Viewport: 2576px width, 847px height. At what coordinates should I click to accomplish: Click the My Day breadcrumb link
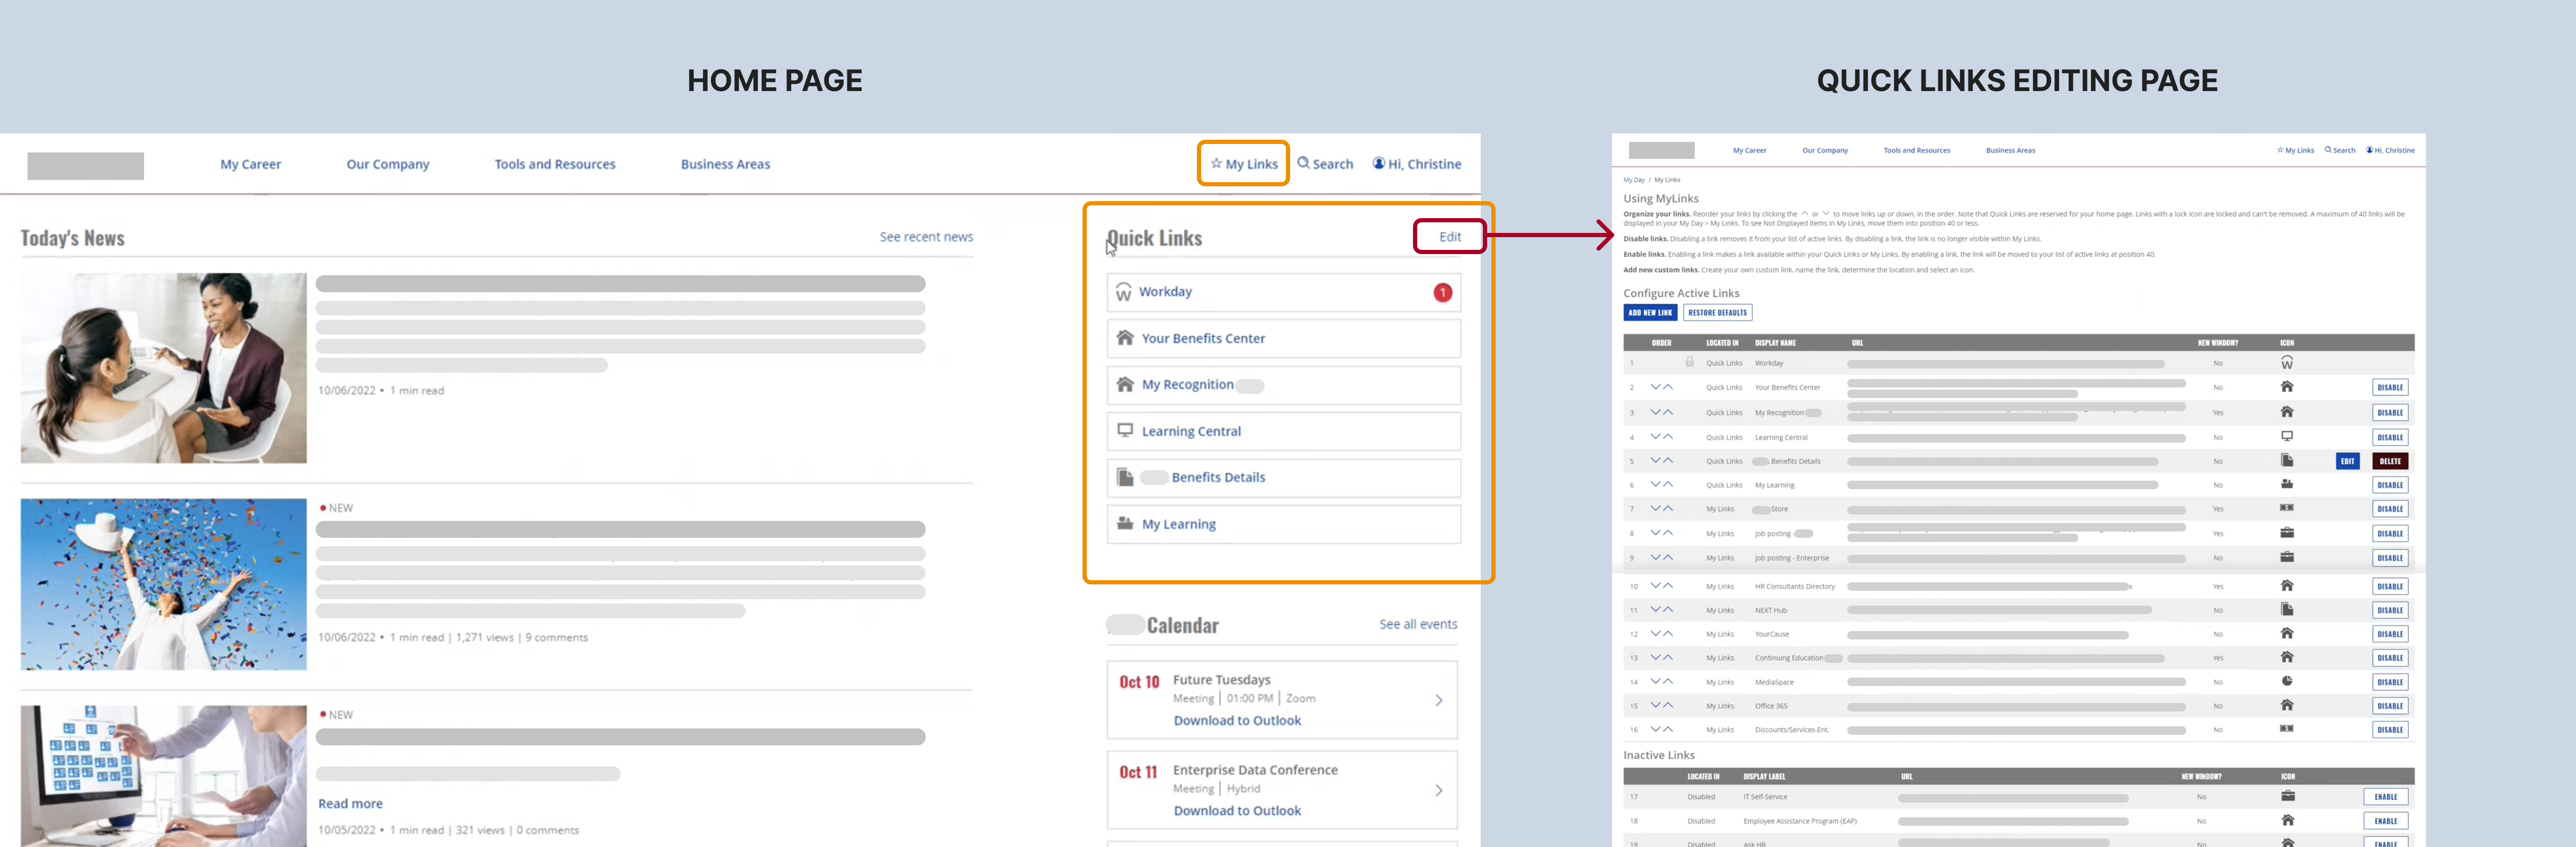tap(1633, 180)
